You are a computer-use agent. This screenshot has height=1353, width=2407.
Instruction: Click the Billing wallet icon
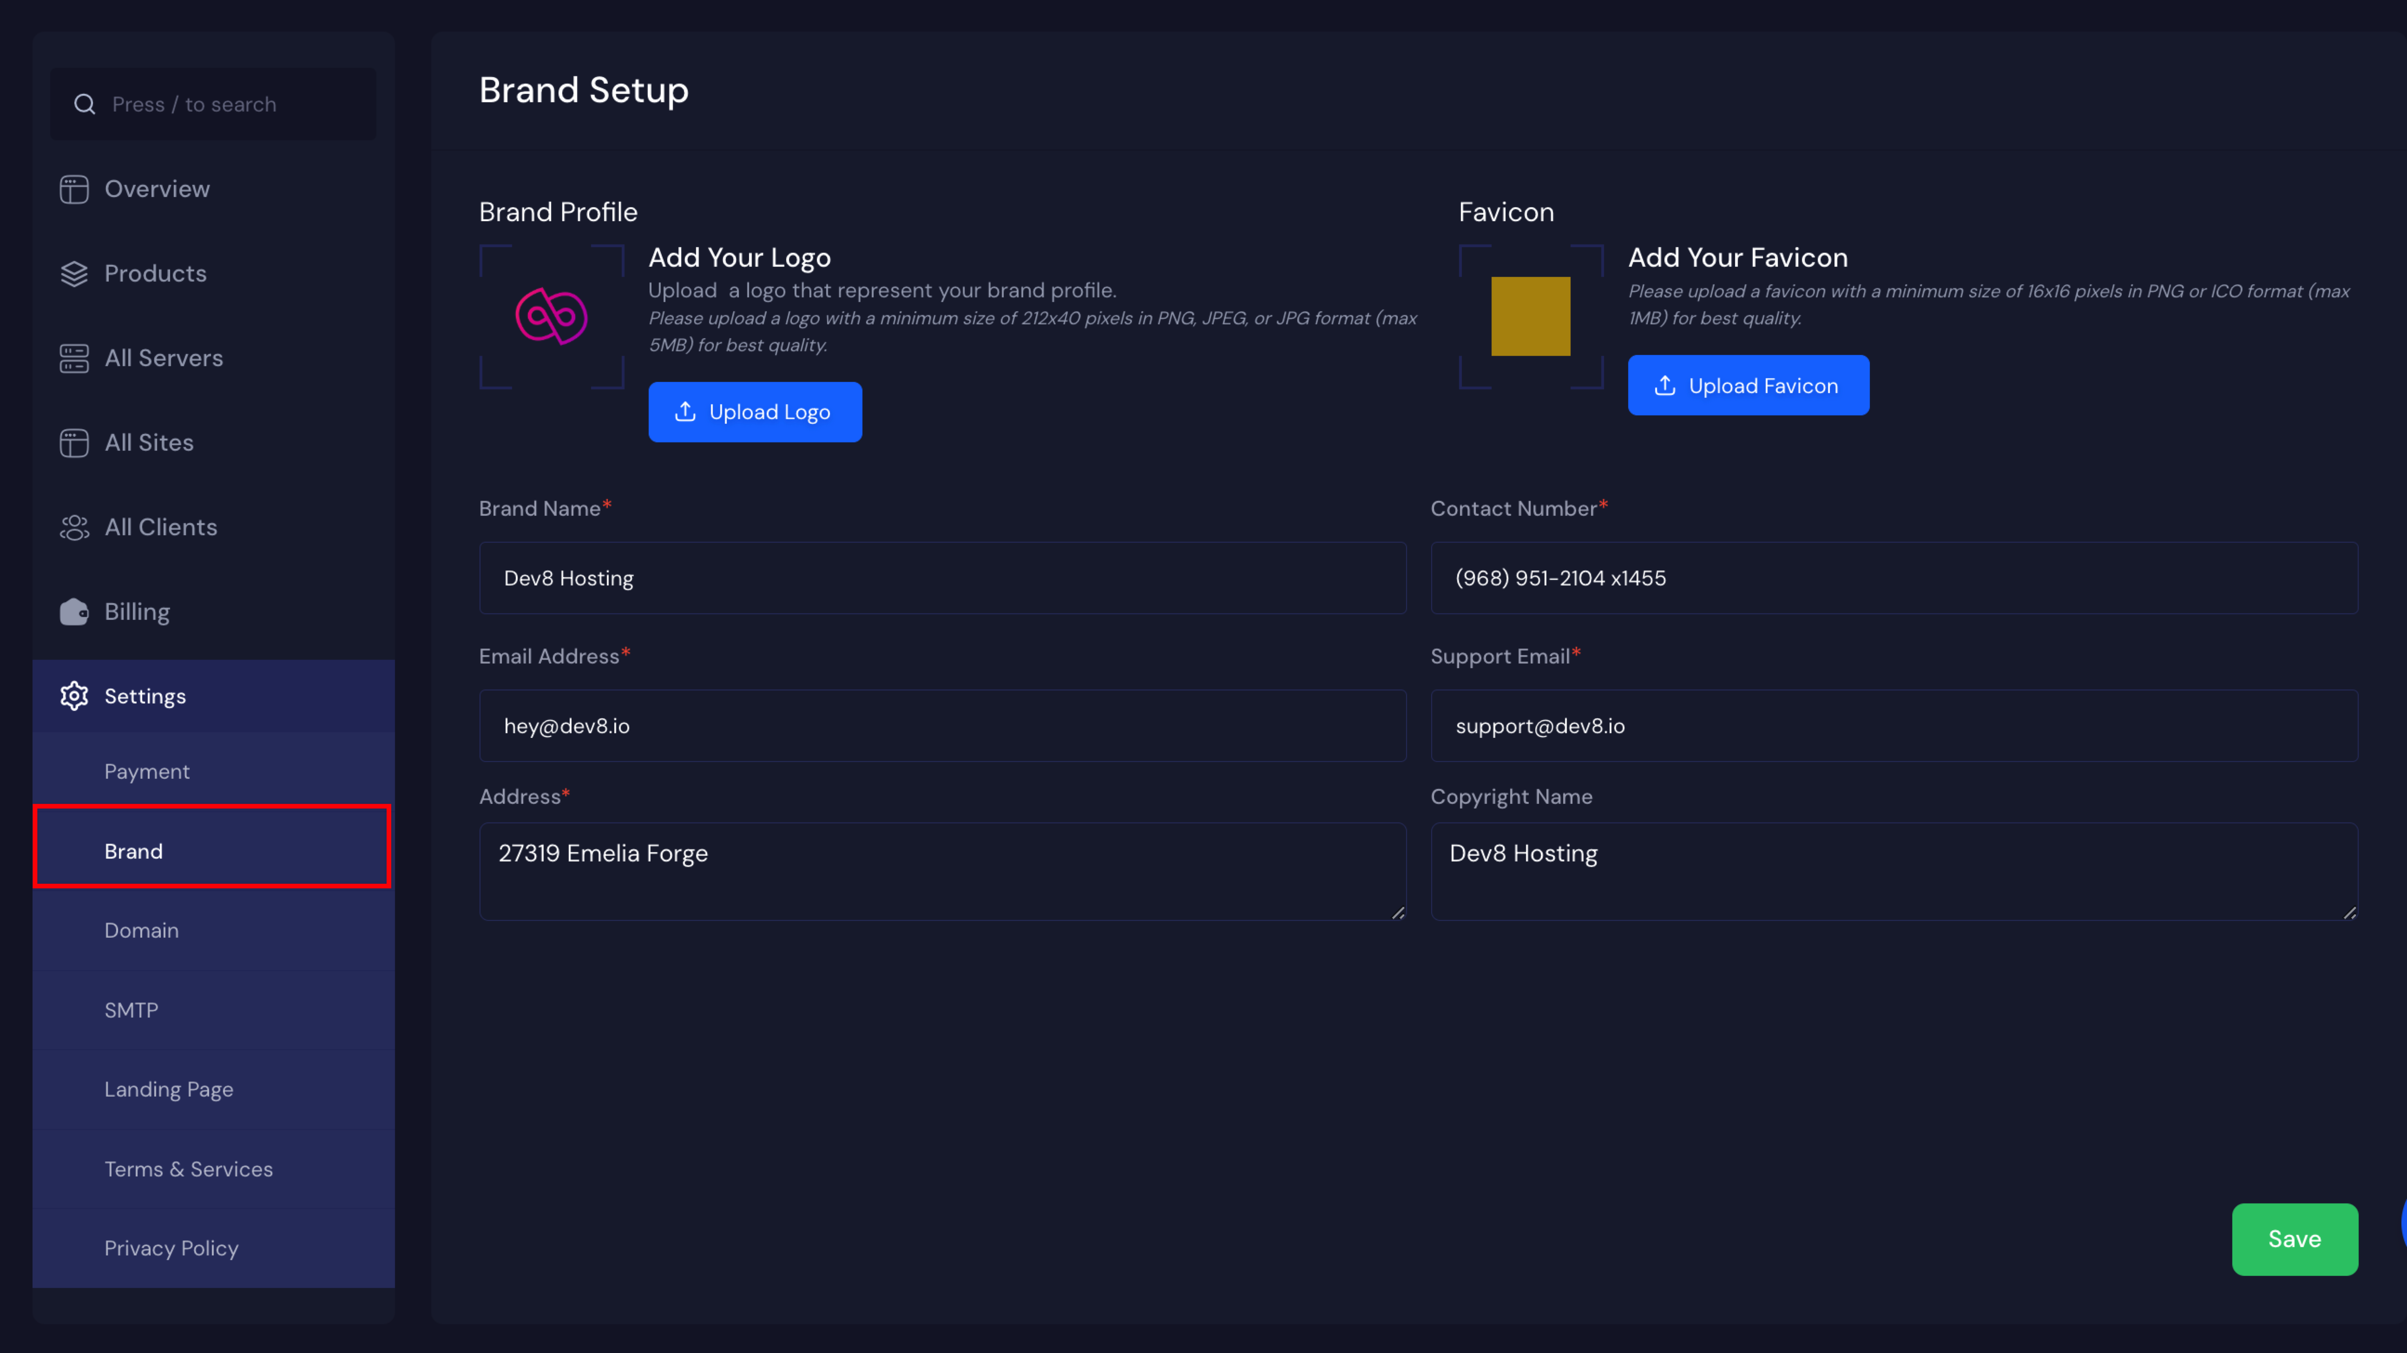coord(74,612)
